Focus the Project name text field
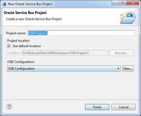This screenshot has width=141, height=116. click(x=81, y=33)
